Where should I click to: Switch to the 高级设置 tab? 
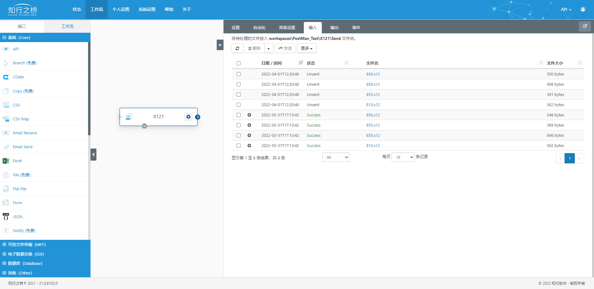click(x=287, y=28)
